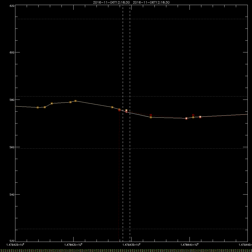Select the left white dashed vertical line
This screenshot has height=252, width=252.
123,123
